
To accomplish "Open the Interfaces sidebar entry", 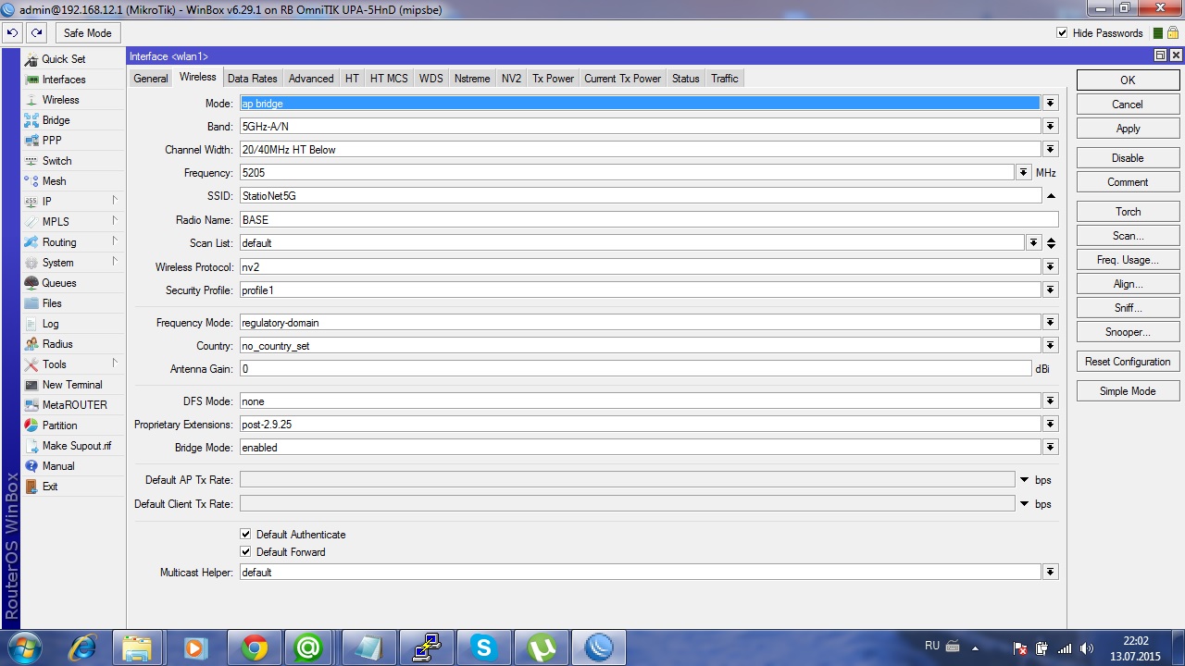I will (63, 80).
